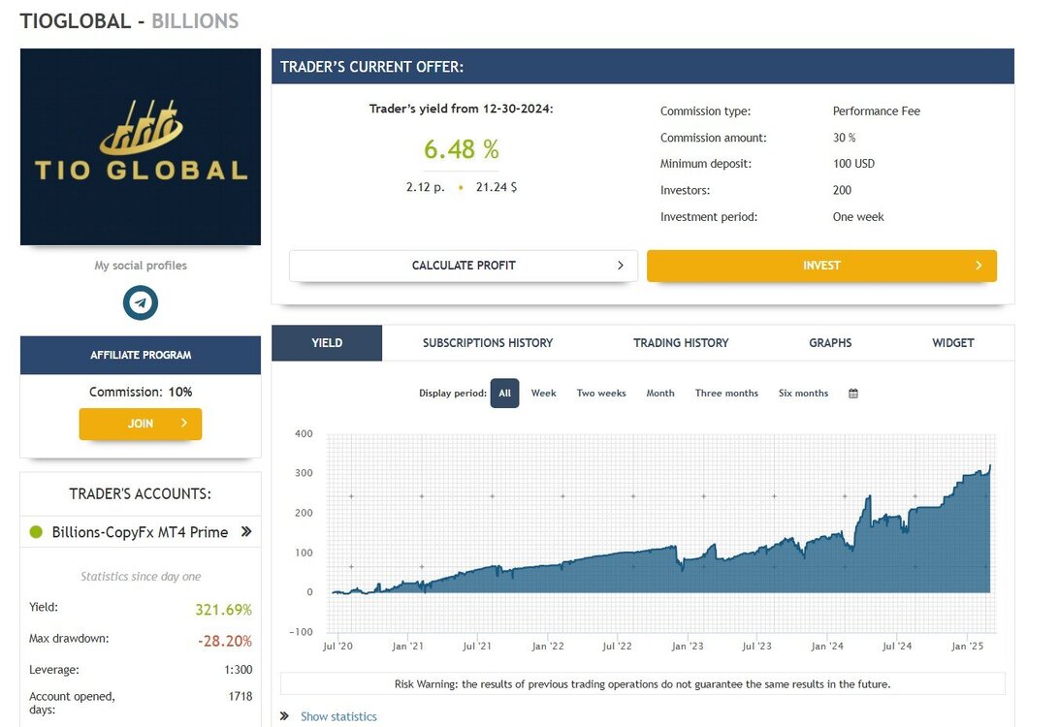Open the Show statistics link

click(338, 716)
